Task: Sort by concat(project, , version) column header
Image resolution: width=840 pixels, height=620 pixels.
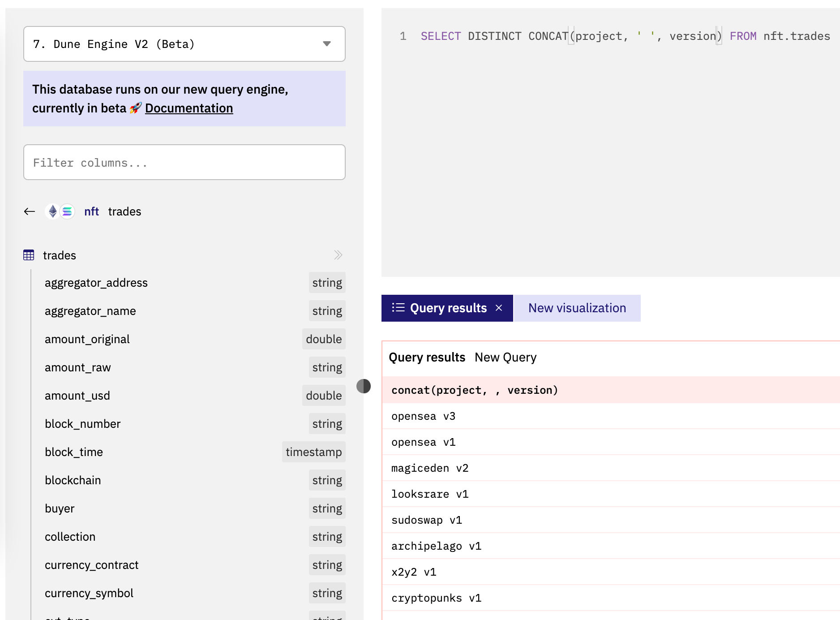Action: point(475,390)
